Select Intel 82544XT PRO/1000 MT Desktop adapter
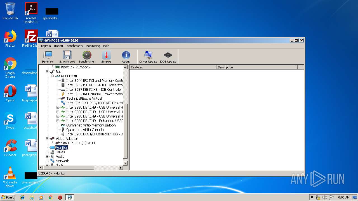The height and width of the screenshot is (201, 358). click(95, 103)
